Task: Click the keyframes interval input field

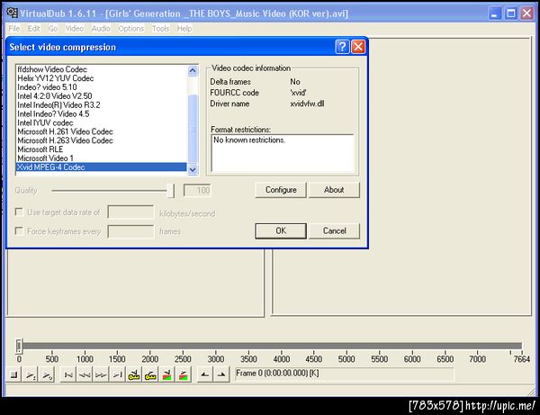Action: pyautogui.click(x=130, y=231)
